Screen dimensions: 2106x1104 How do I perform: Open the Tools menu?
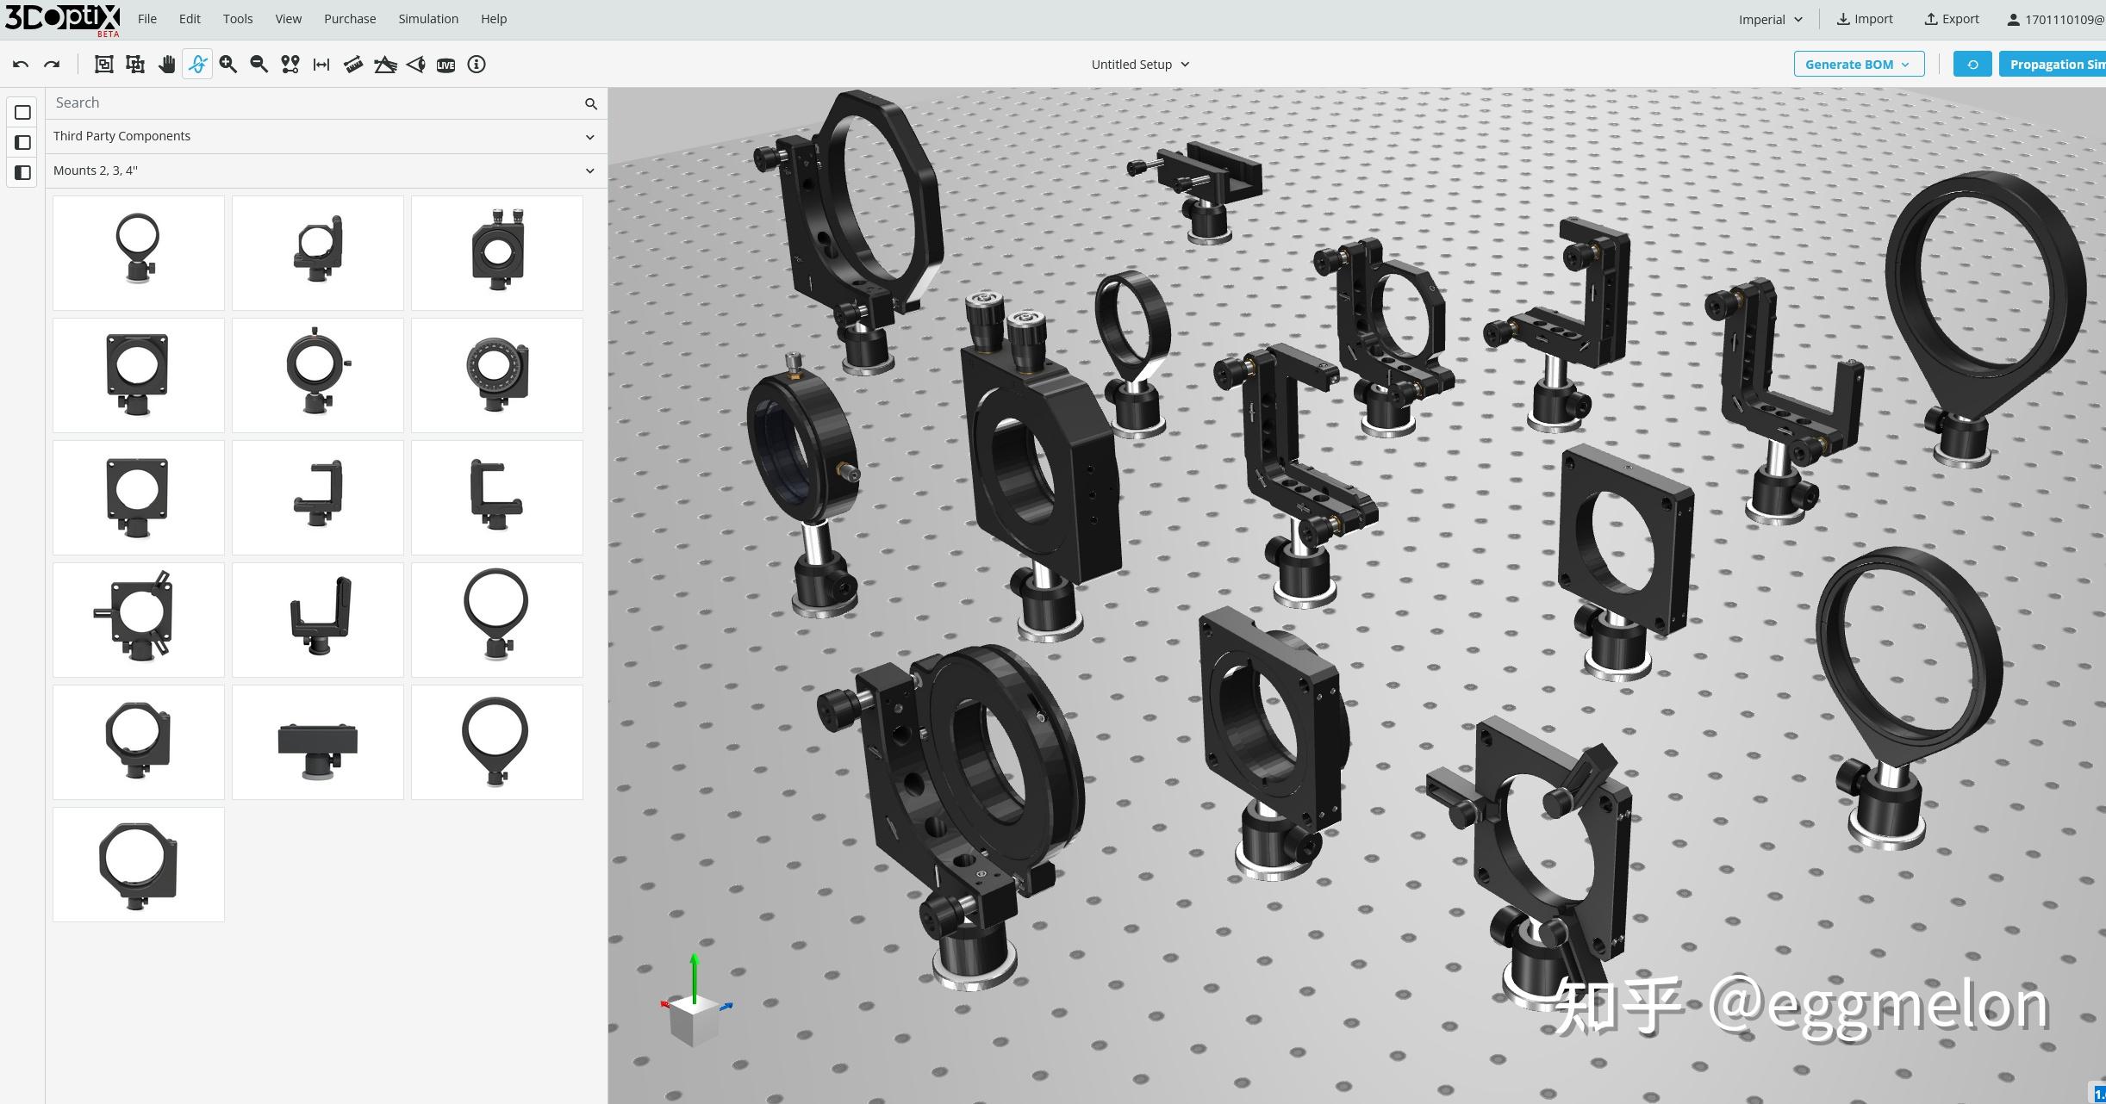point(237,19)
